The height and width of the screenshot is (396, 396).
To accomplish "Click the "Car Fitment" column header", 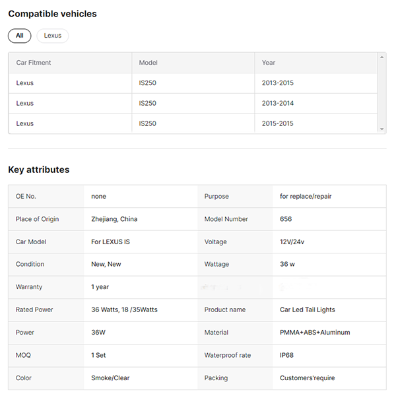I will [x=34, y=63].
